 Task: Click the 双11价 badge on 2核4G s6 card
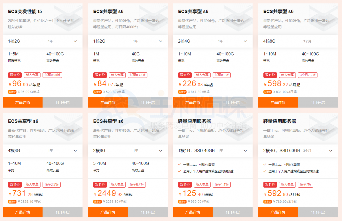coord(185,75)
